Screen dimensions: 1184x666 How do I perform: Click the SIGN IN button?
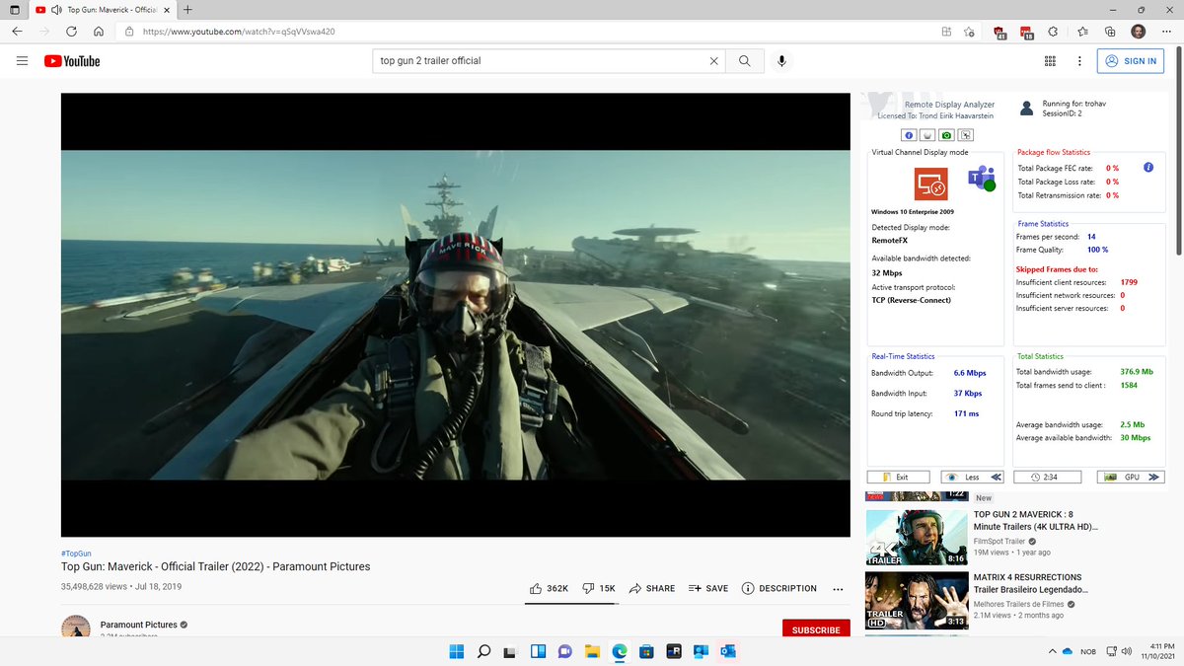[1131, 60]
